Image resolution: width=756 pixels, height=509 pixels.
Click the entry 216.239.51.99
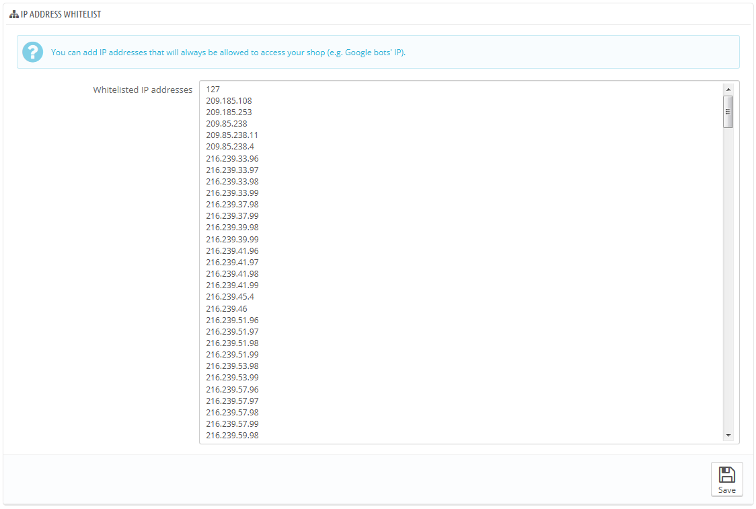pos(233,355)
